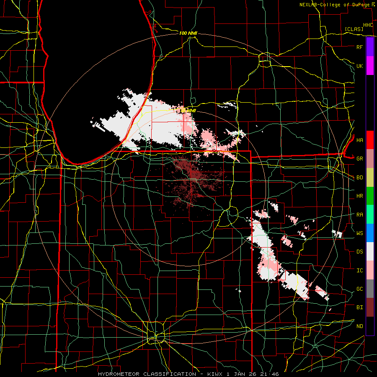
Task: Click the blue WS color swatch
Action: pyautogui.click(x=370, y=233)
